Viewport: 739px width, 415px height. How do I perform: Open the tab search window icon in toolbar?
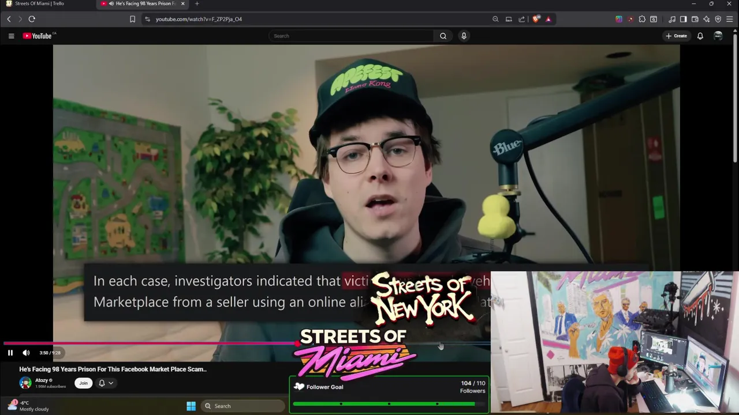654,19
